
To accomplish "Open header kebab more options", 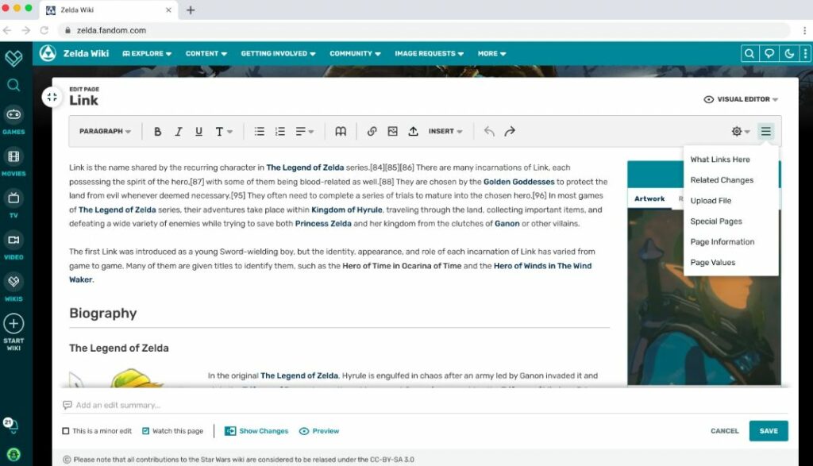I will (805, 53).
